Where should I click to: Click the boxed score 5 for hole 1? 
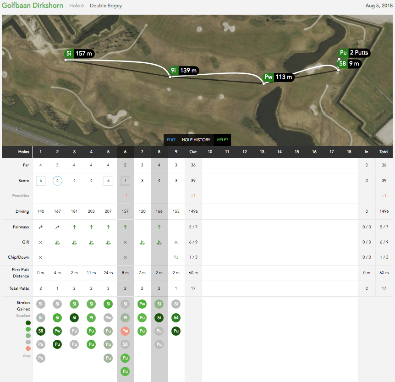point(41,181)
